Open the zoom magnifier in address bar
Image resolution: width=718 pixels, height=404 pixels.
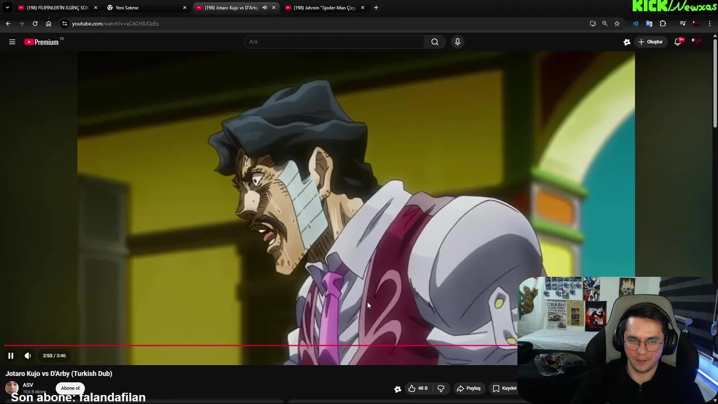605,24
